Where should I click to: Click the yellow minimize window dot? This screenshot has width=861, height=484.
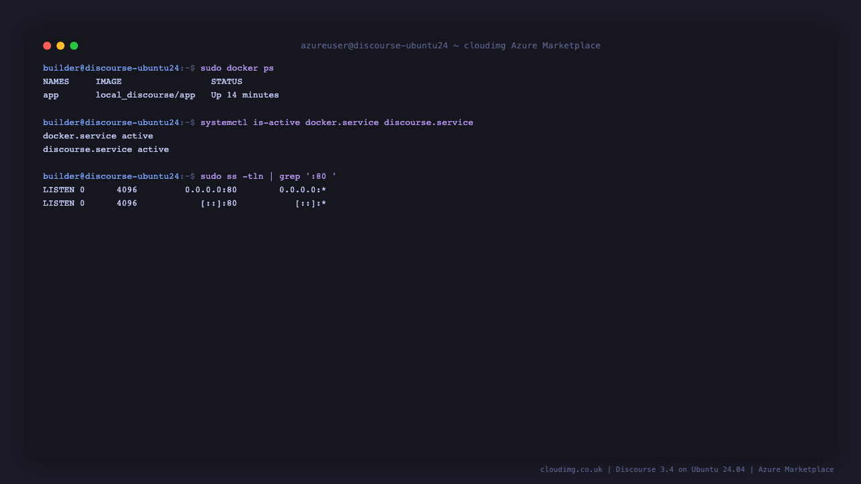pos(61,46)
